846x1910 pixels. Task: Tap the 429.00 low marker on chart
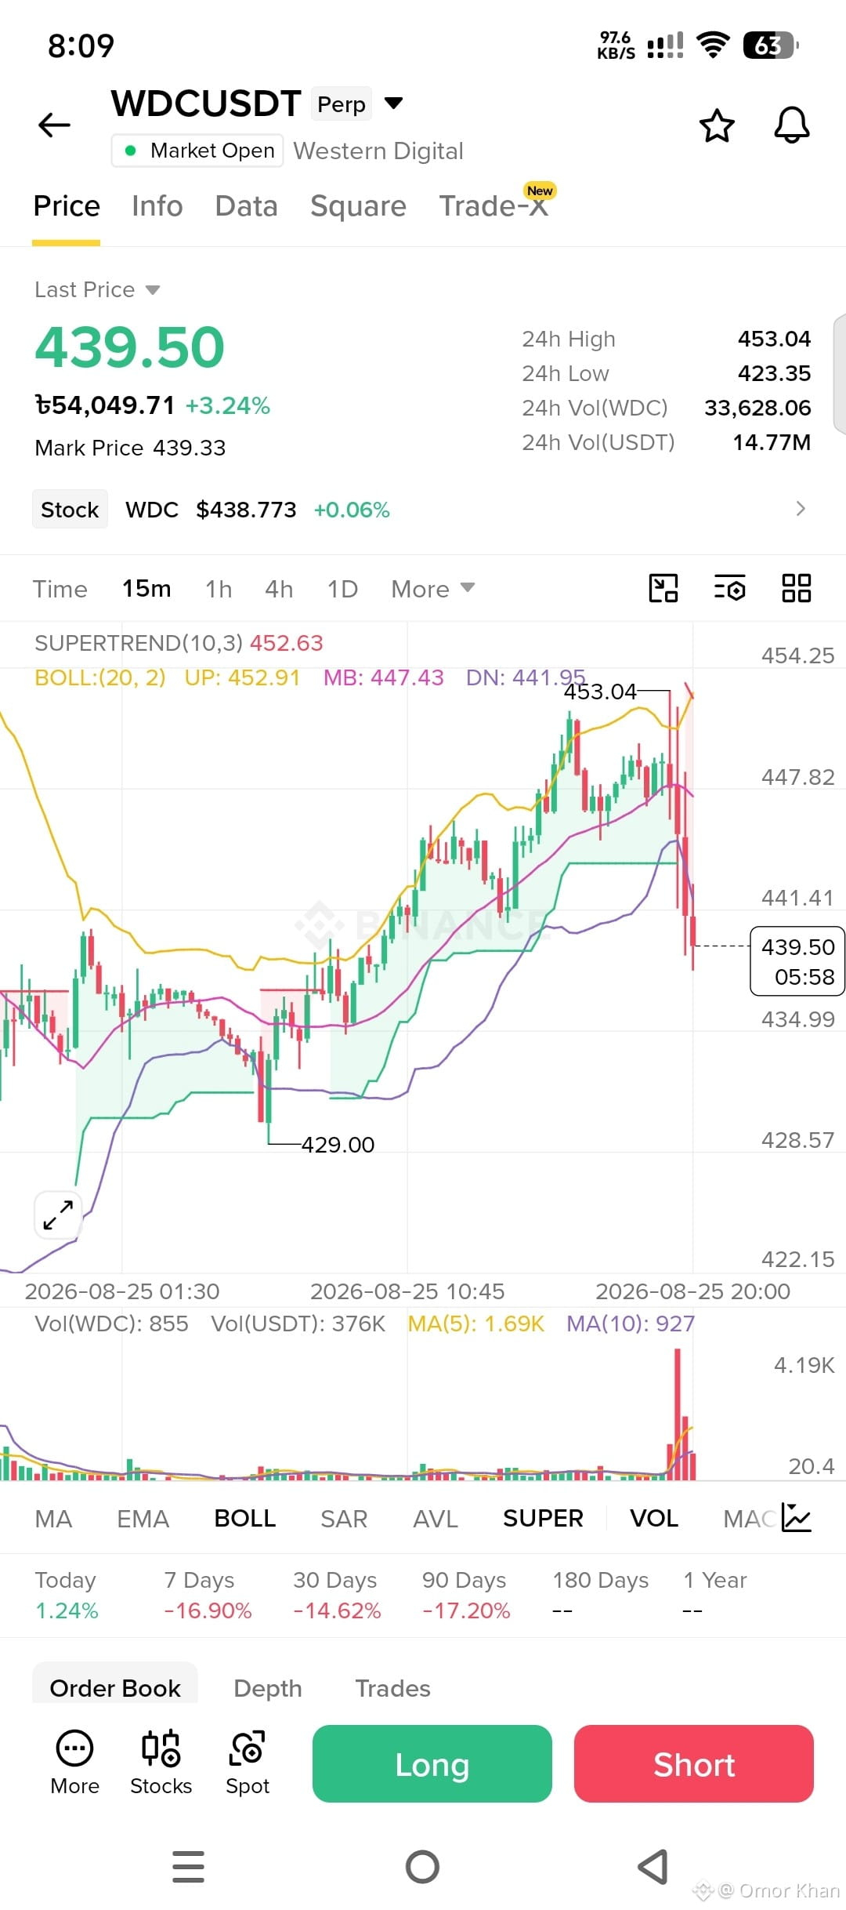point(338,1145)
